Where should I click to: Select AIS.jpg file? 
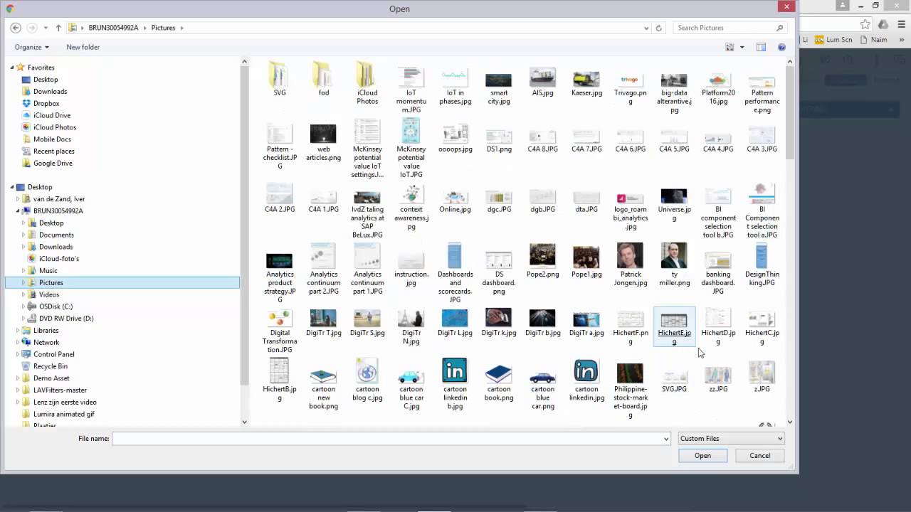[x=542, y=82]
